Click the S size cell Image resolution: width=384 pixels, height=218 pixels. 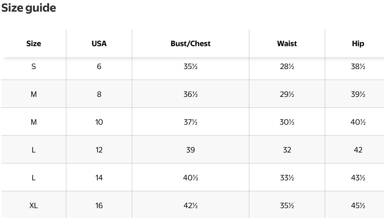point(33,67)
